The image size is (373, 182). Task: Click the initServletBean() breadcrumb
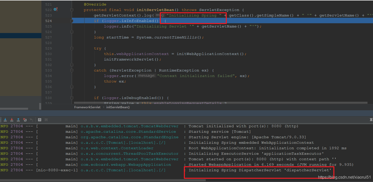coord(118,107)
